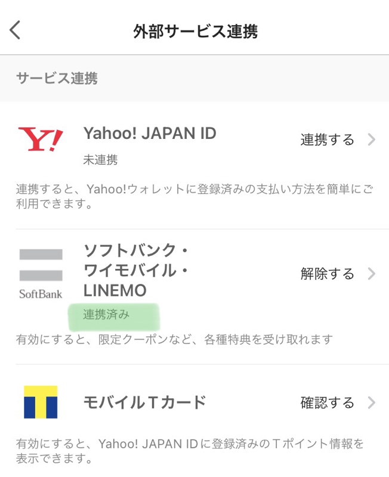
Task: Tap the chevron next to 確認する
Action: (x=371, y=402)
